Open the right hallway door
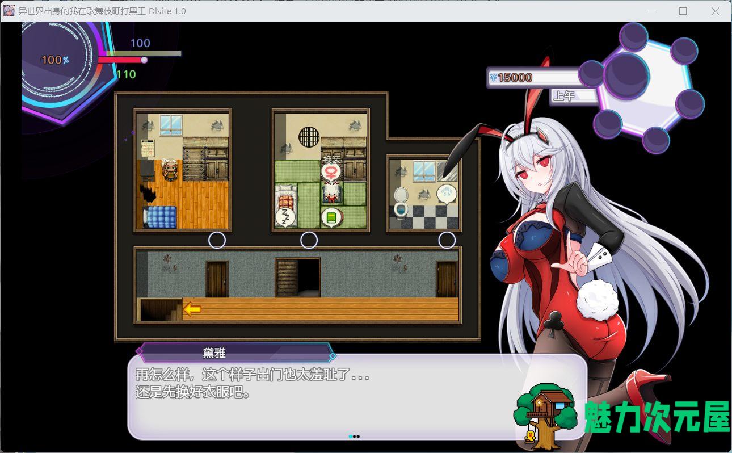Viewport: 732px width, 453px height. pos(447,279)
